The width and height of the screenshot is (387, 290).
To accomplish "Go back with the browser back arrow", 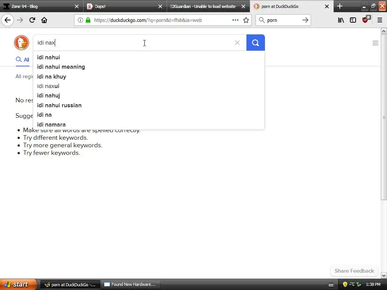I will pyautogui.click(x=8, y=20).
